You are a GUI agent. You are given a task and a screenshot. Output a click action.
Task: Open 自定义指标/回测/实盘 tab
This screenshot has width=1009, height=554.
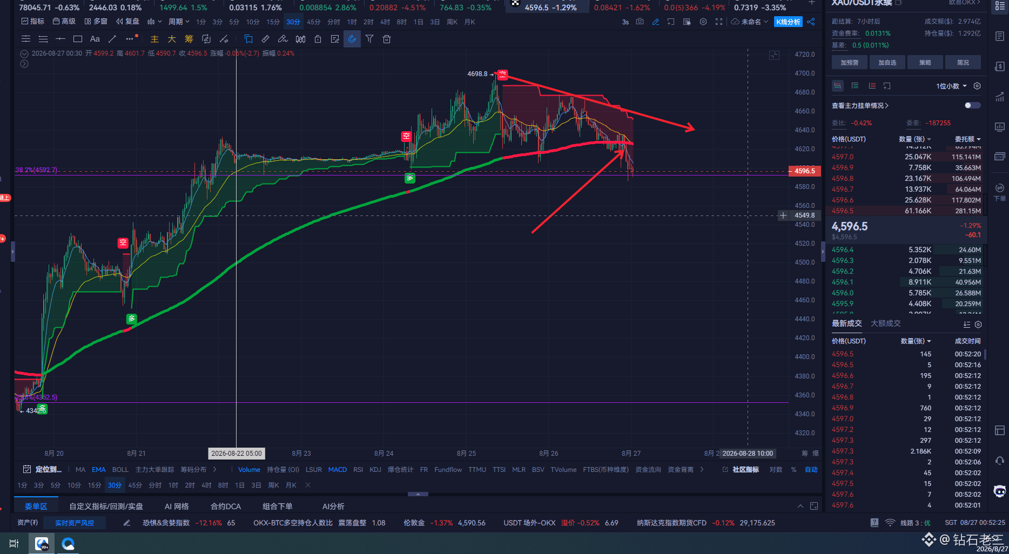pyautogui.click(x=106, y=506)
